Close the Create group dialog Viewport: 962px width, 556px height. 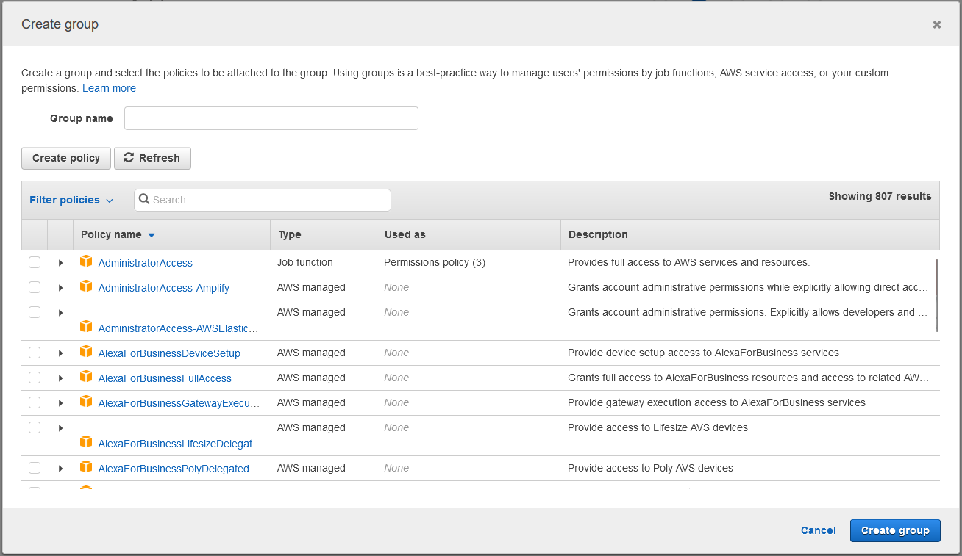point(936,24)
